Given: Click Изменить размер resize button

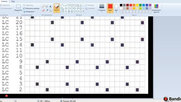Looking at the screenshot, I should [31, 8].
